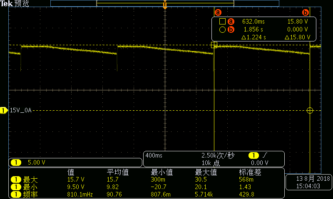Click the time 15:04:03
333x199 pixels.
[x=308, y=186]
